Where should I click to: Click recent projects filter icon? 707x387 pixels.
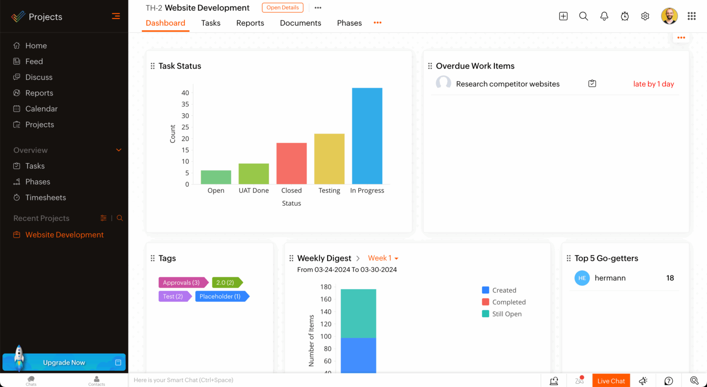pyautogui.click(x=104, y=218)
